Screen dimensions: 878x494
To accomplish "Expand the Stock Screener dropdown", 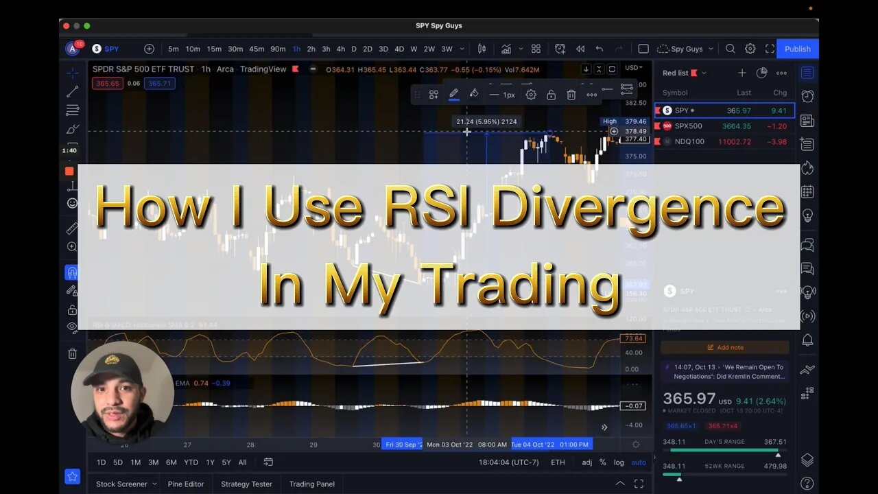I will 154,484.
